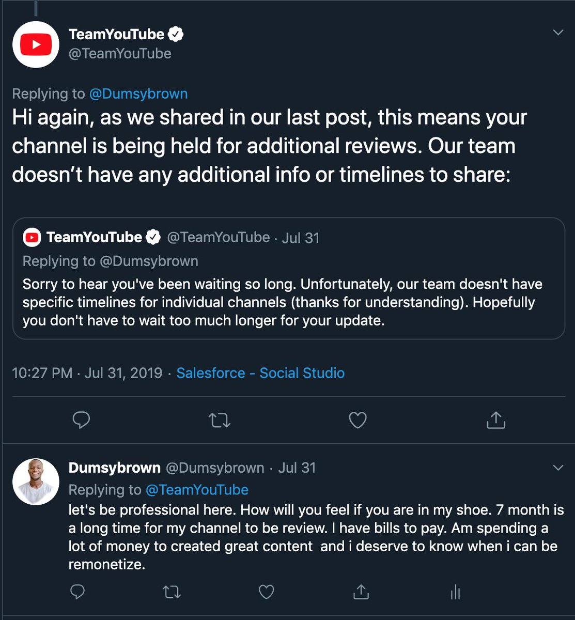This screenshot has width=575, height=620.
Task: Retweet the TeamYouTube tweet
Action: pyautogui.click(x=220, y=420)
